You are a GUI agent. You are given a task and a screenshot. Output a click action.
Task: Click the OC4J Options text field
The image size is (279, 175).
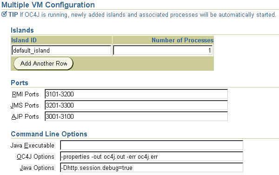tap(152, 156)
